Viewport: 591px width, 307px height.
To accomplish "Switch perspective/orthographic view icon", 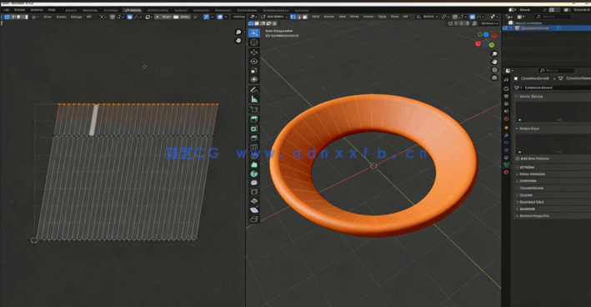I will 494,78.
